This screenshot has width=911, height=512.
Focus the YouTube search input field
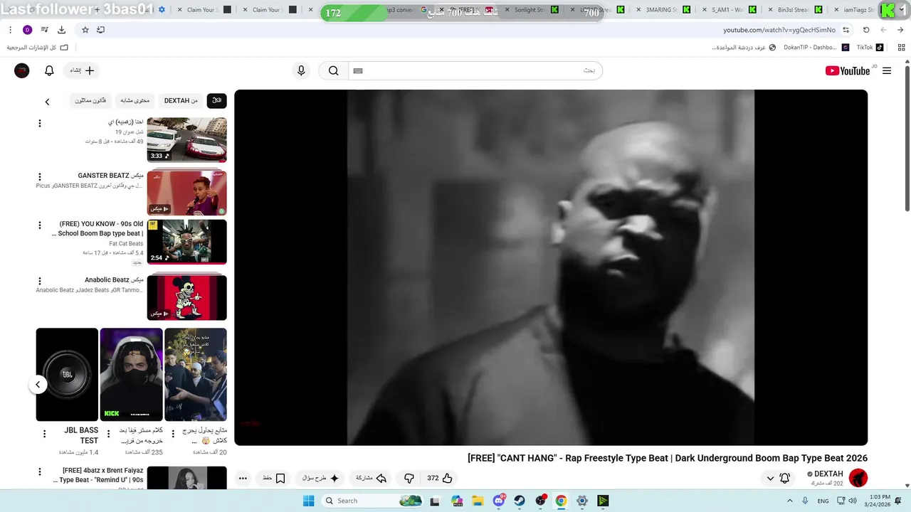(x=475, y=70)
